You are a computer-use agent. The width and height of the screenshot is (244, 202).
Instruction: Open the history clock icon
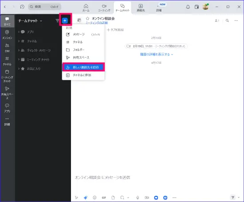tap(22, 7)
